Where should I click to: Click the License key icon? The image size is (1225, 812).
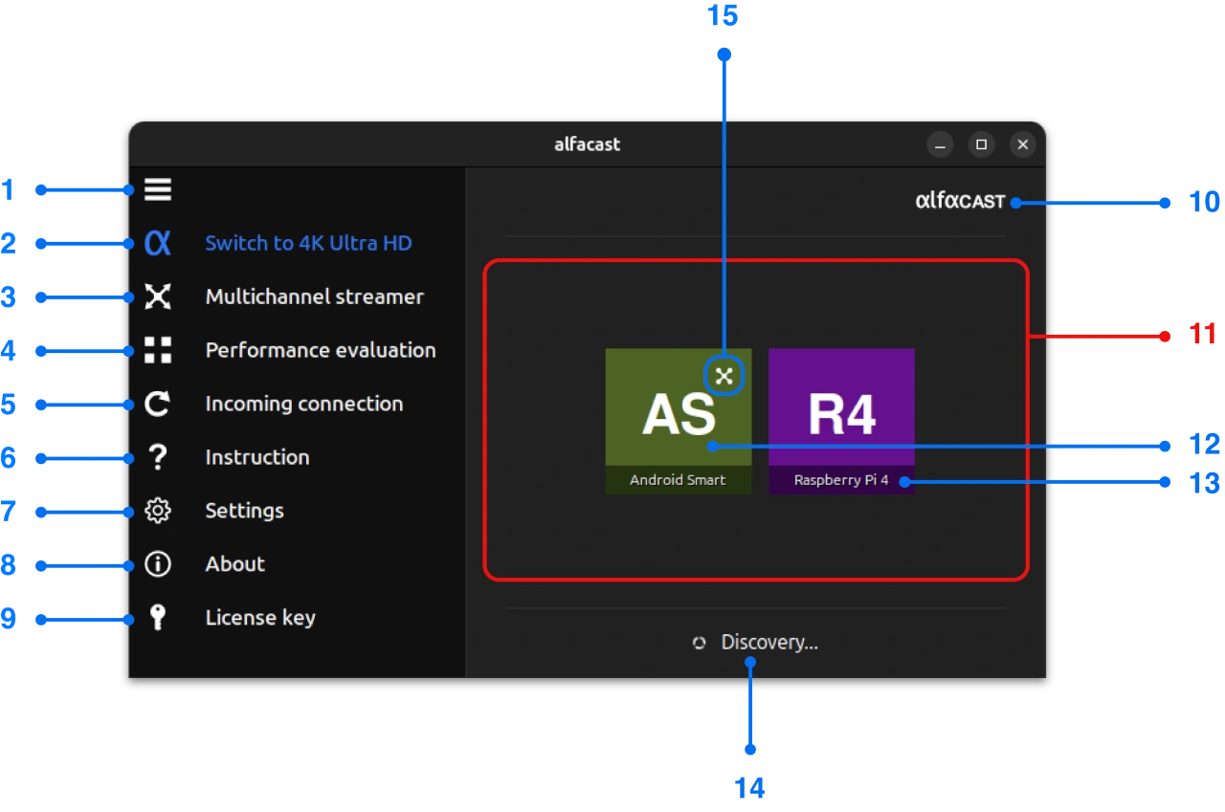pos(157,618)
